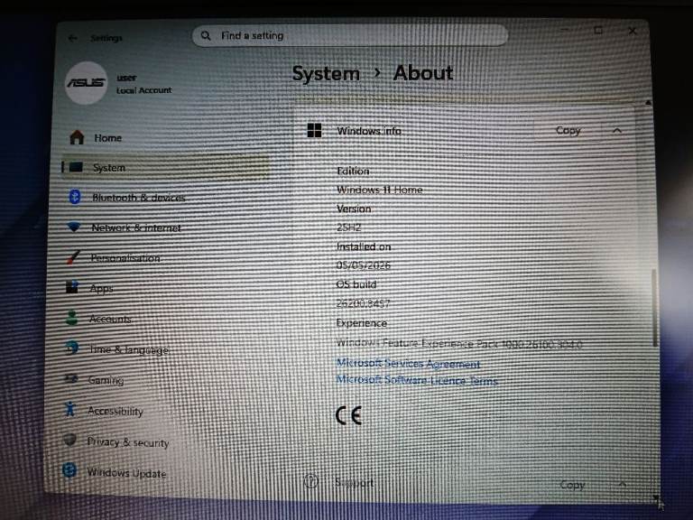Screen dimensions: 693x520
Task: Click the Personalisation paintbrush icon
Action: [x=73, y=257]
